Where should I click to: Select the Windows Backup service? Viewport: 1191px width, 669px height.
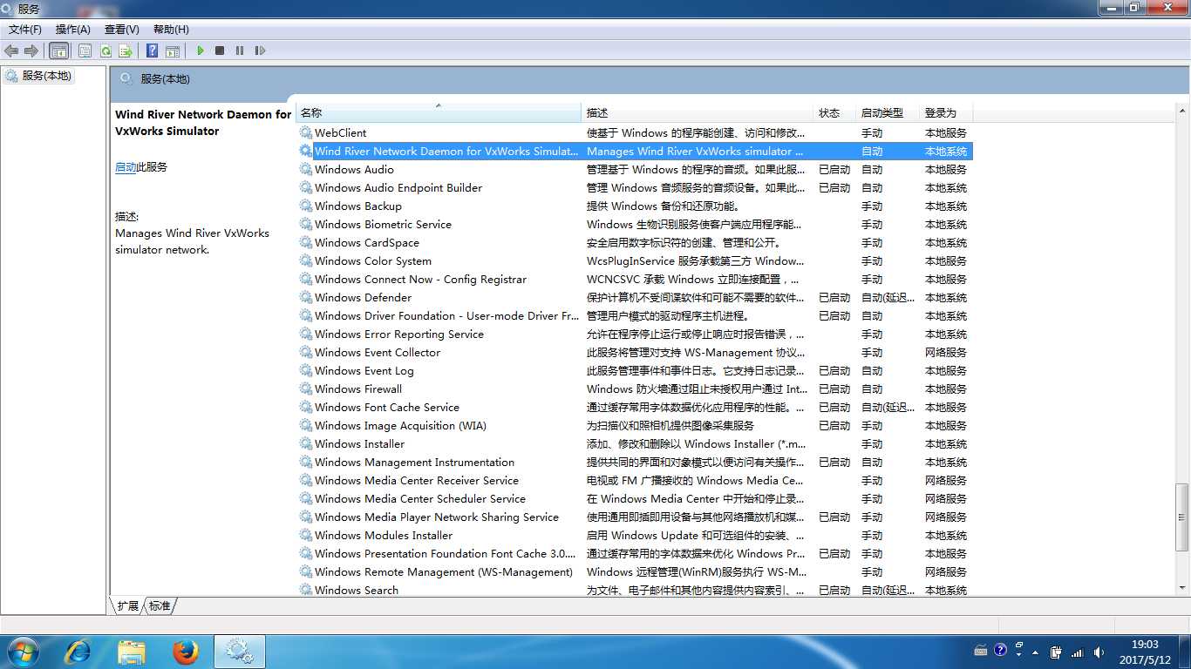634,206
